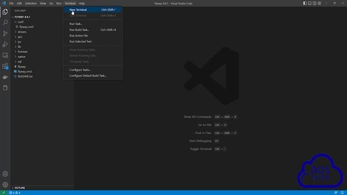Click Toggle Terminal hint text

[201, 149]
